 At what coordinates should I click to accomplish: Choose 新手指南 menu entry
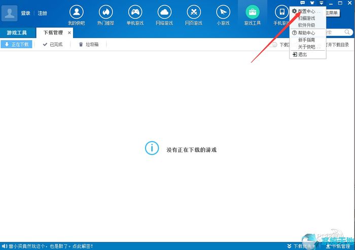click(308, 40)
